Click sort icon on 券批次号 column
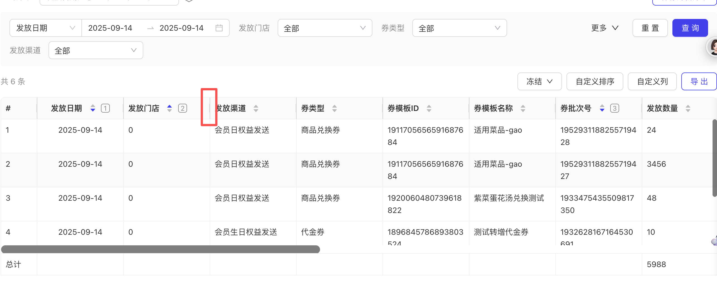 point(602,108)
